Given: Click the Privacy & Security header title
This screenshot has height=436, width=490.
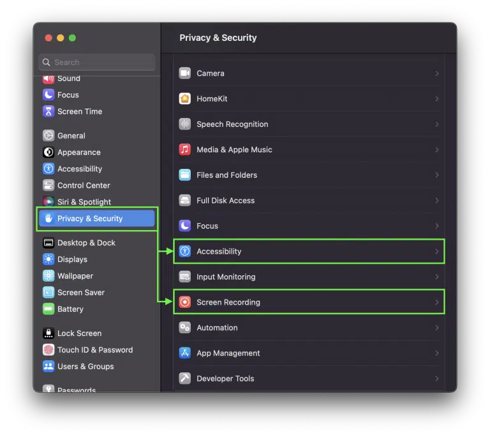Looking at the screenshot, I should (218, 38).
